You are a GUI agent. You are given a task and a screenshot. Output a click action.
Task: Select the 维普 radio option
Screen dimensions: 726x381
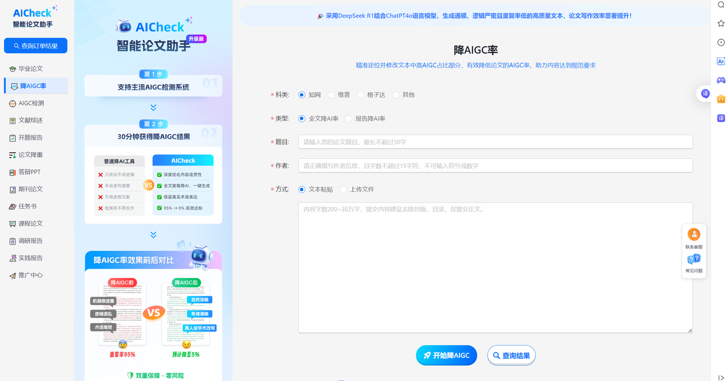331,95
